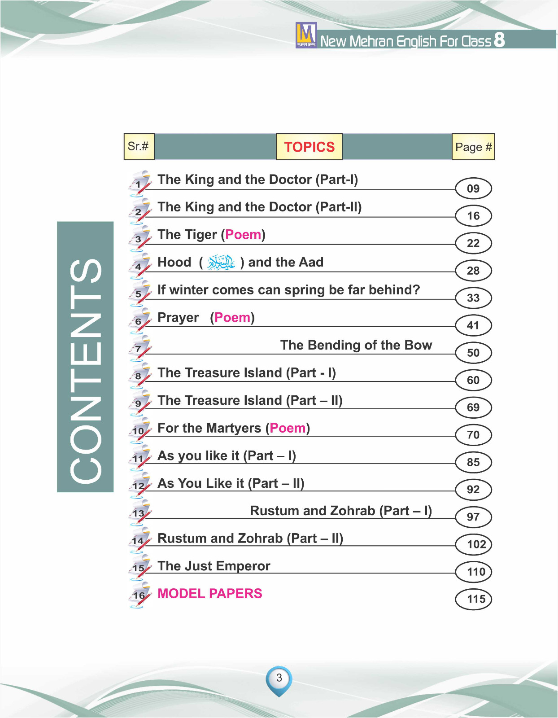Viewport: 558px width, 718px height.
Task: Click the Sr.# header box
Action: (x=139, y=147)
